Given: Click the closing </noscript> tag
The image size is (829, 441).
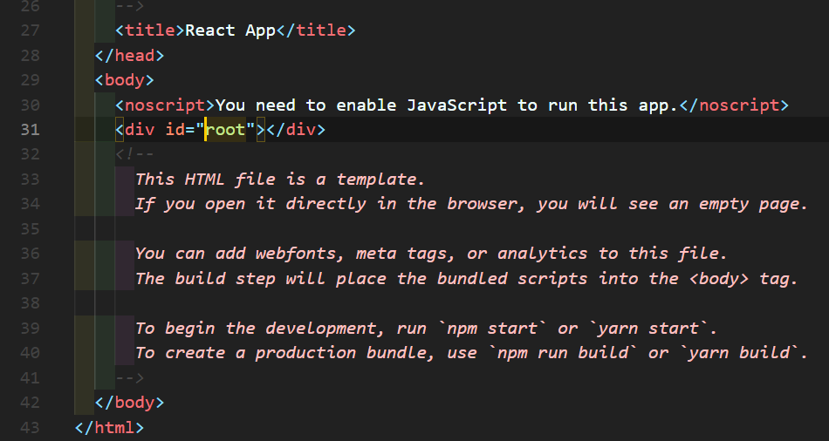Looking at the screenshot, I should (734, 105).
